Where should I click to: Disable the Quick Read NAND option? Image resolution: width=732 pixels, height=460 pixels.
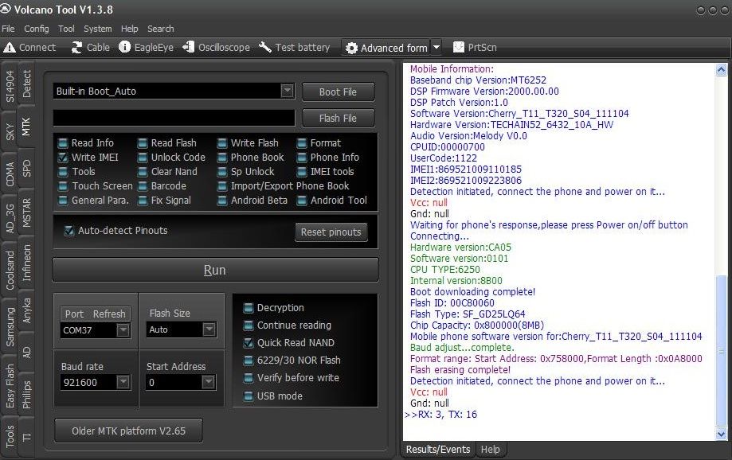249,343
